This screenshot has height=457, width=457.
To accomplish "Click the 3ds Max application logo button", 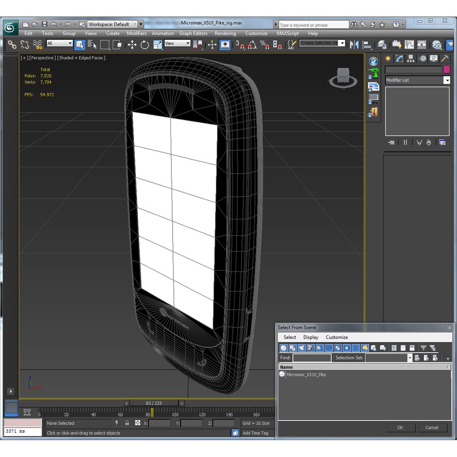I will (x=10, y=28).
